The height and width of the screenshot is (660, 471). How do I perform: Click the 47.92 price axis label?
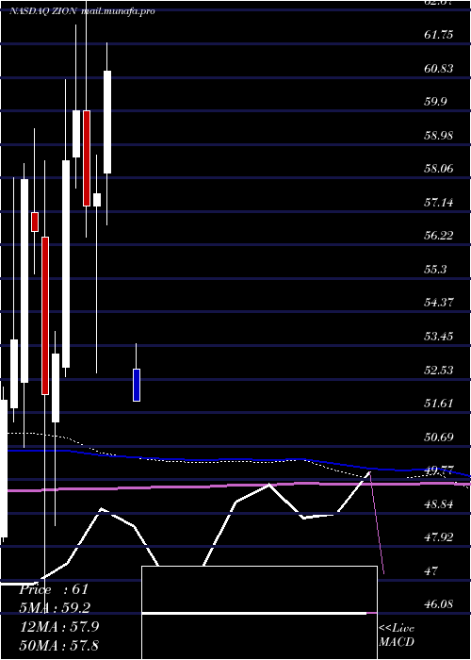click(439, 537)
